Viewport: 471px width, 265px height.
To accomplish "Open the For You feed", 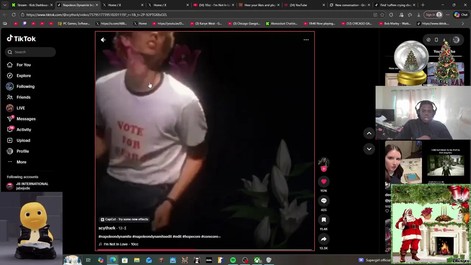I will click(x=18, y=65).
